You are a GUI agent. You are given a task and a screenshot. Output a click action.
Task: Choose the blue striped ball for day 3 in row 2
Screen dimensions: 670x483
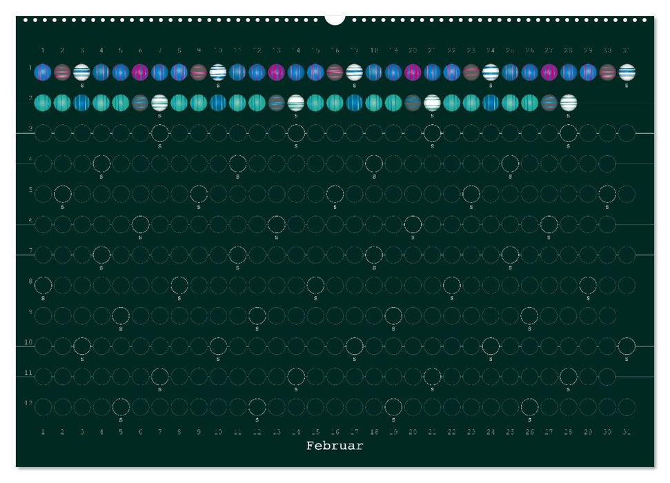coord(81,103)
